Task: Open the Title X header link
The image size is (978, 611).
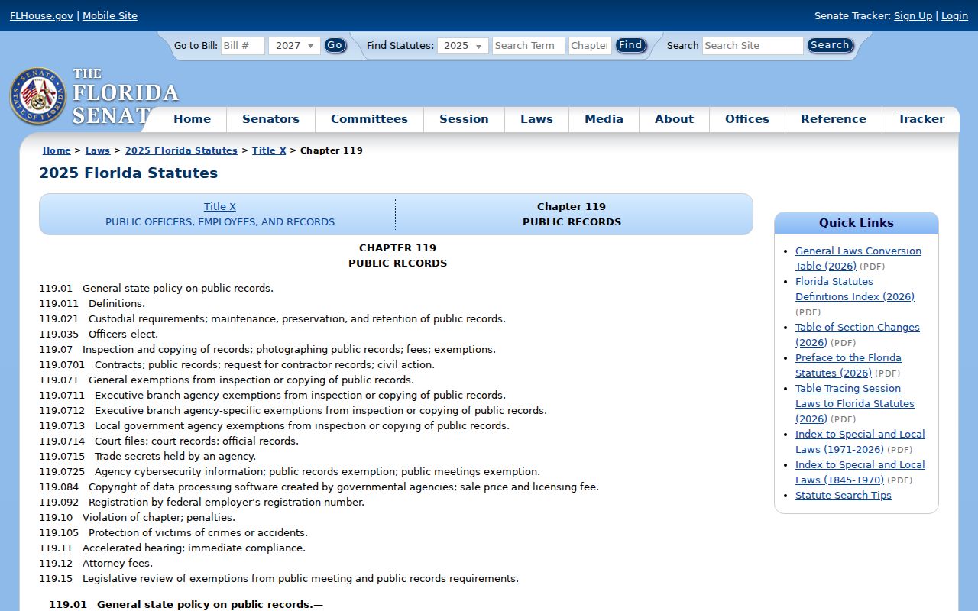Action: click(x=220, y=207)
